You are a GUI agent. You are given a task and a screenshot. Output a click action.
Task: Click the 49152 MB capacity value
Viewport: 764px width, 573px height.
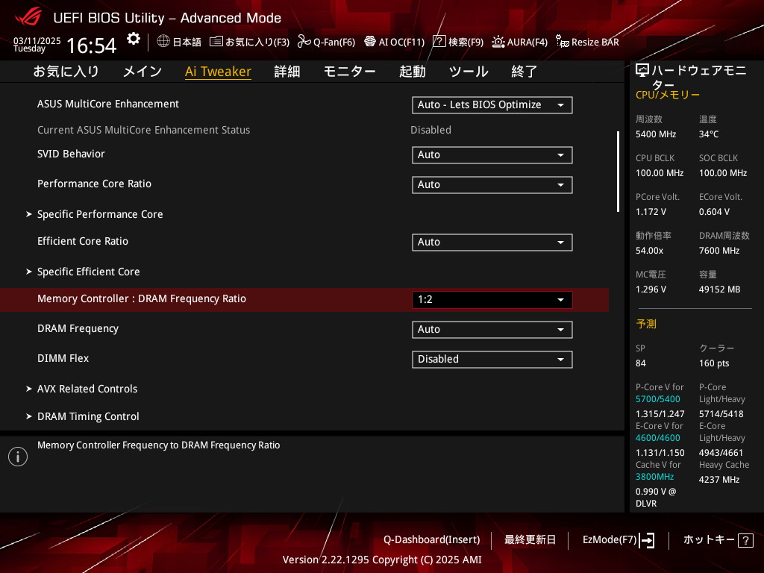point(720,289)
